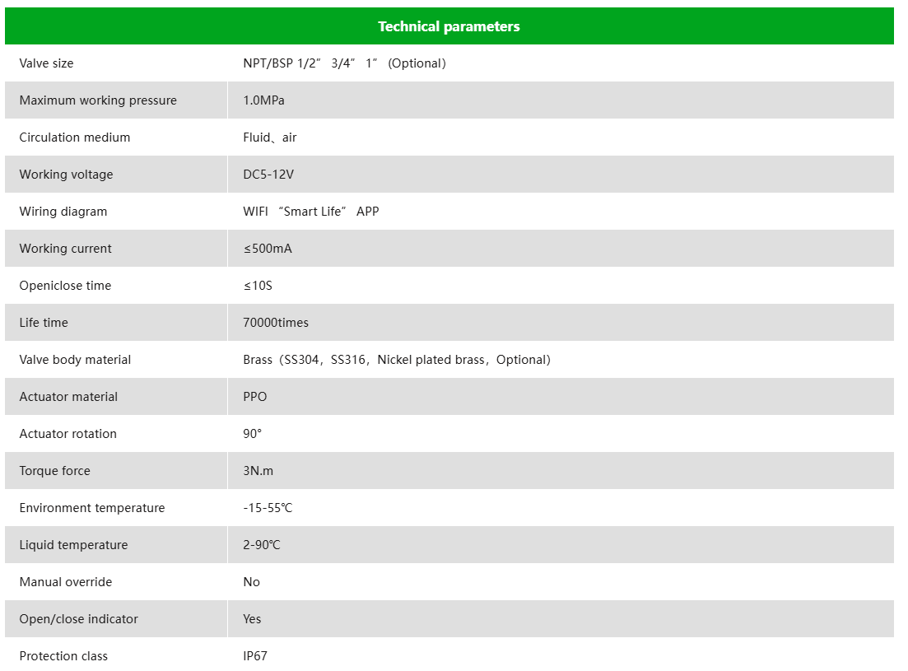Select the 70000times life time value
The image size is (908, 671).
click(276, 323)
